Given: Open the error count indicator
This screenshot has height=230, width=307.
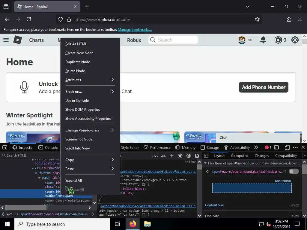Looking at the screenshot, I should coord(268,147).
